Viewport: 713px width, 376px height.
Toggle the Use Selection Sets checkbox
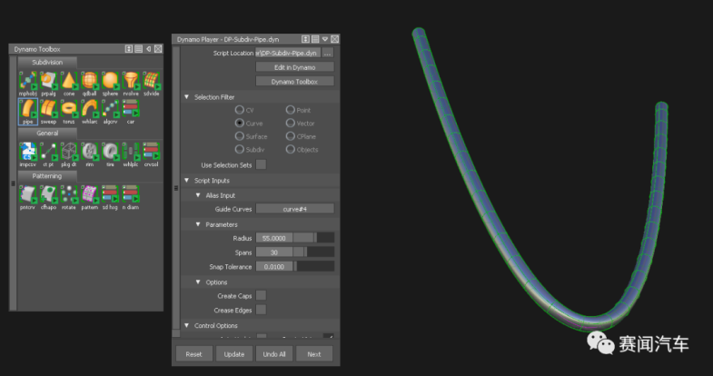[261, 164]
